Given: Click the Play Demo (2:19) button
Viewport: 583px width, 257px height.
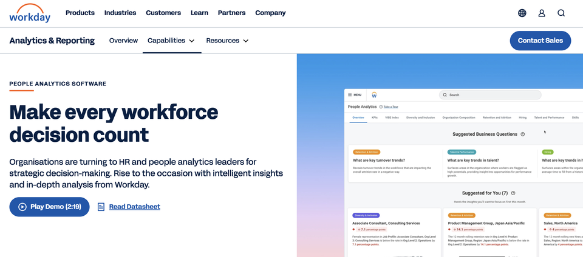Looking at the screenshot, I should (49, 207).
